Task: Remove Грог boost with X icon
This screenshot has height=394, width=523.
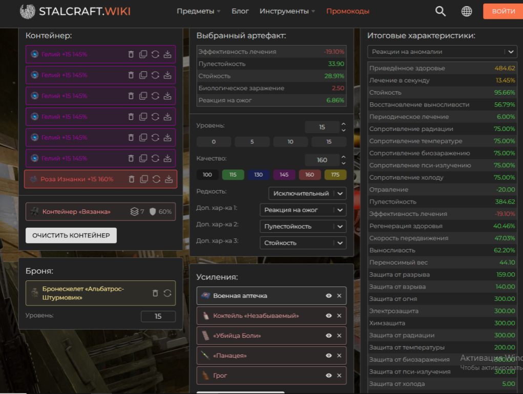Action: coord(339,376)
